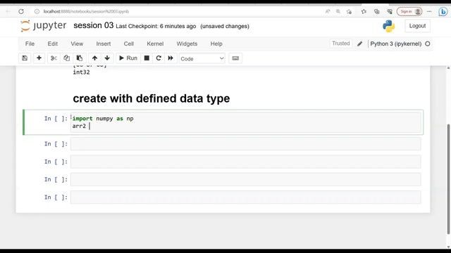This screenshot has height=253, width=451.
Task: Open cell type Code dropdown
Action: pos(202,58)
